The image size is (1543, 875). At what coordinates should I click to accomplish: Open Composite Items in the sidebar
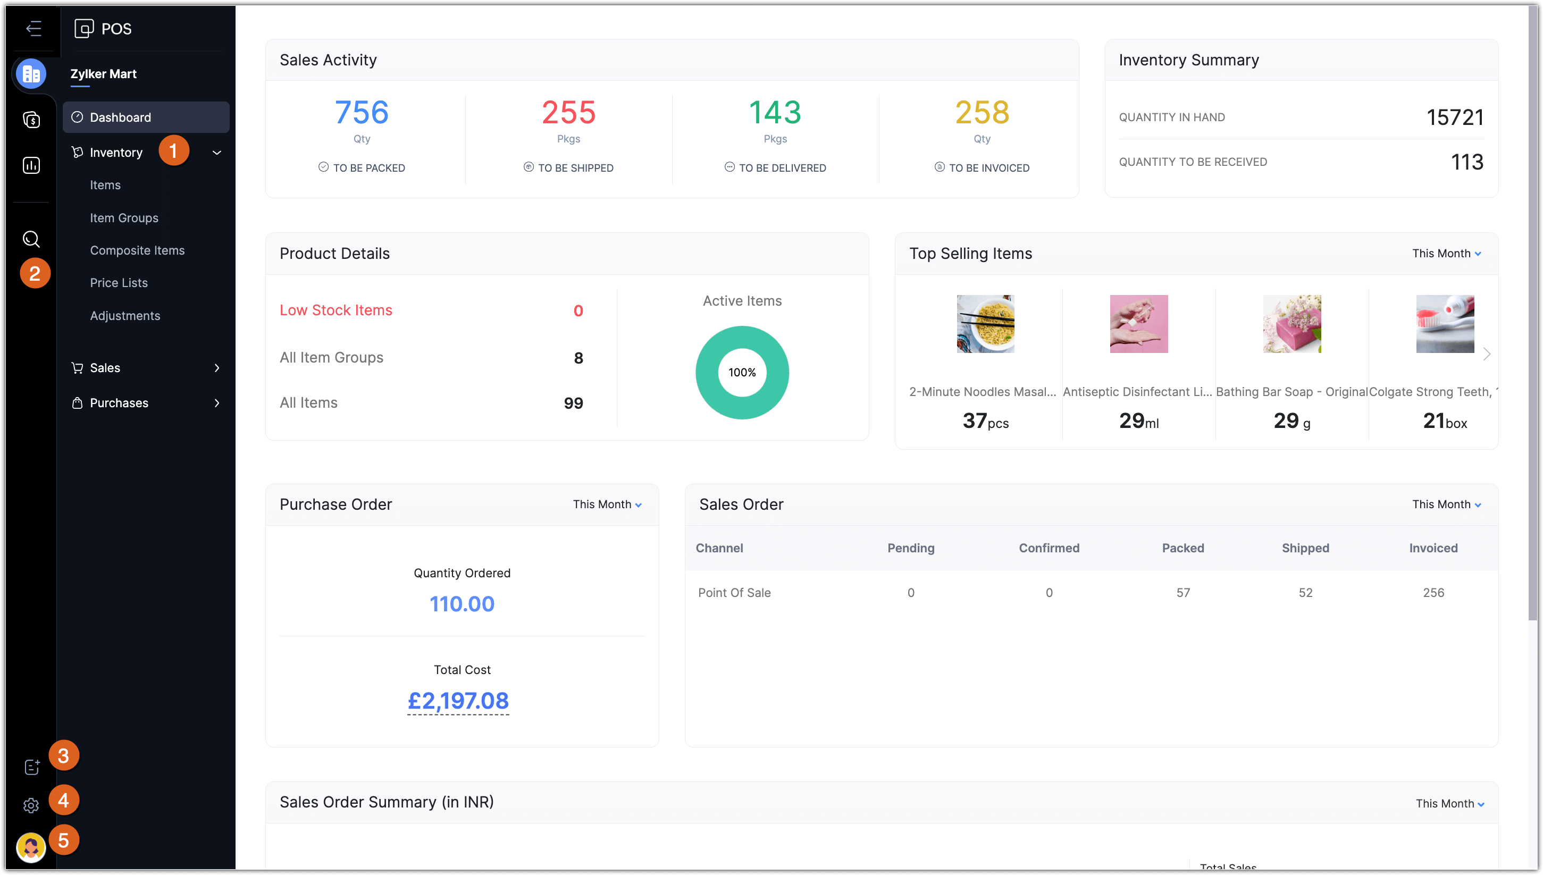(x=137, y=250)
